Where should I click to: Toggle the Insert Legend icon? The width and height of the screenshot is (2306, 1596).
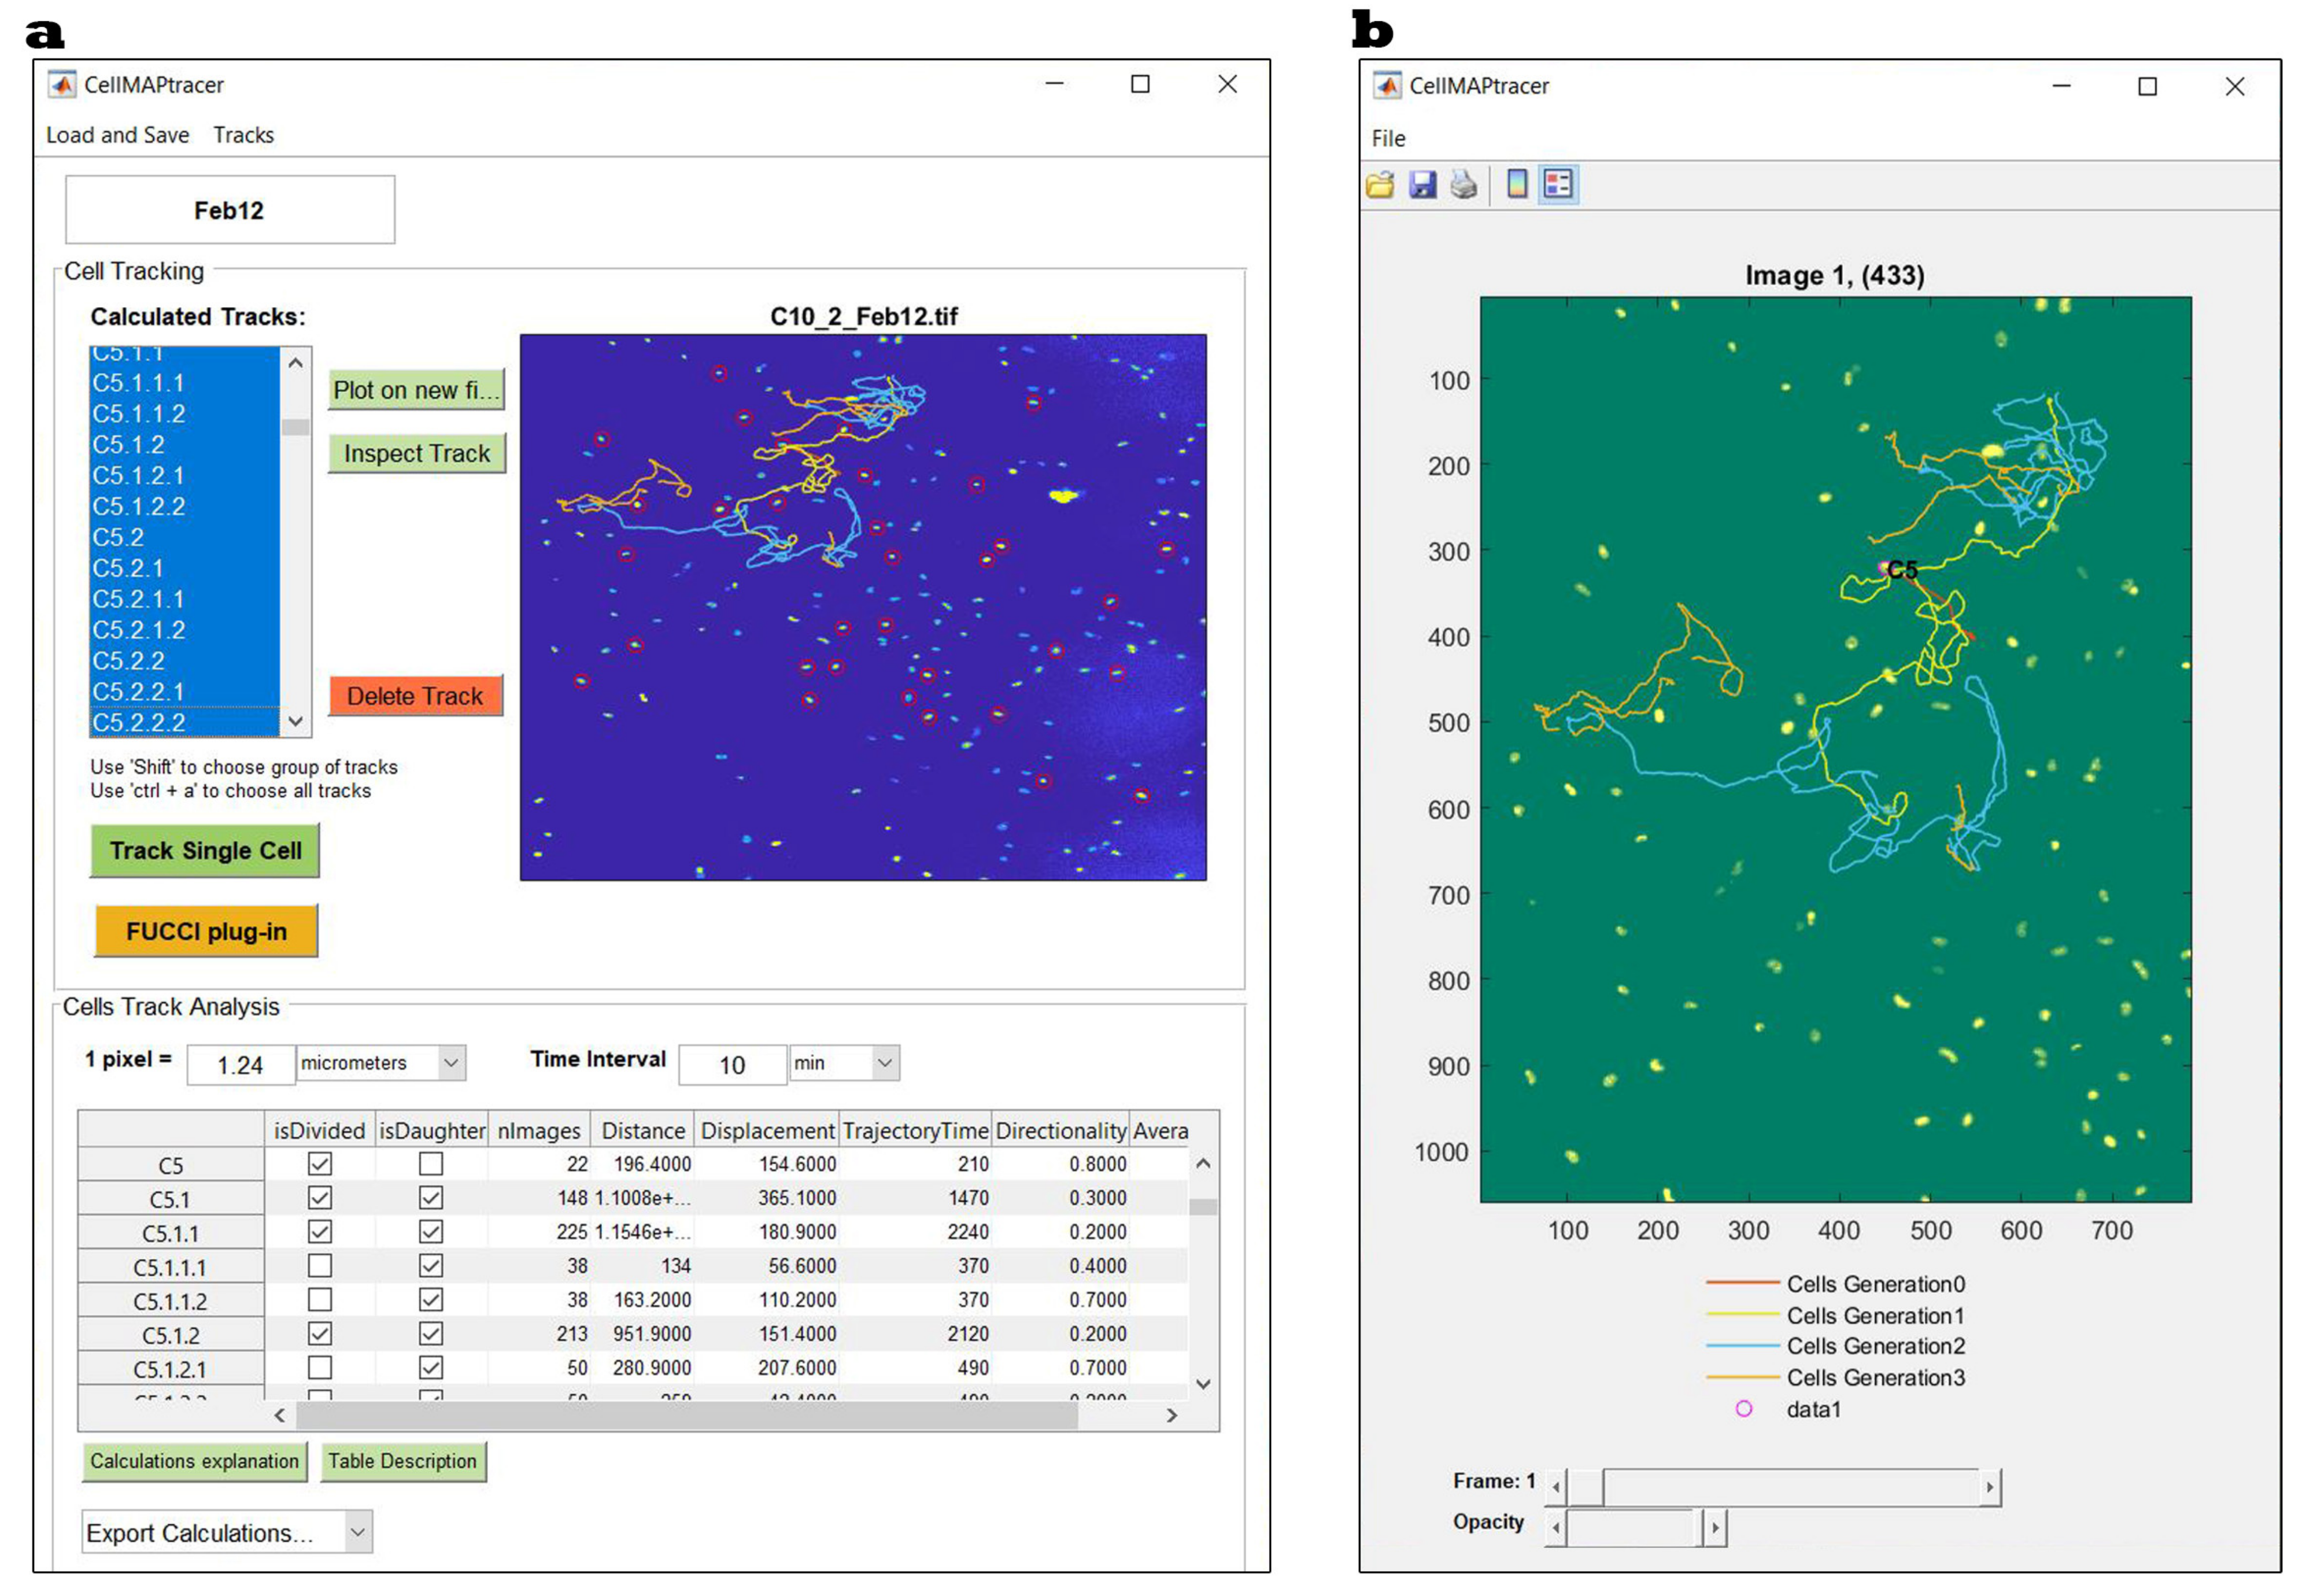[x=1558, y=185]
